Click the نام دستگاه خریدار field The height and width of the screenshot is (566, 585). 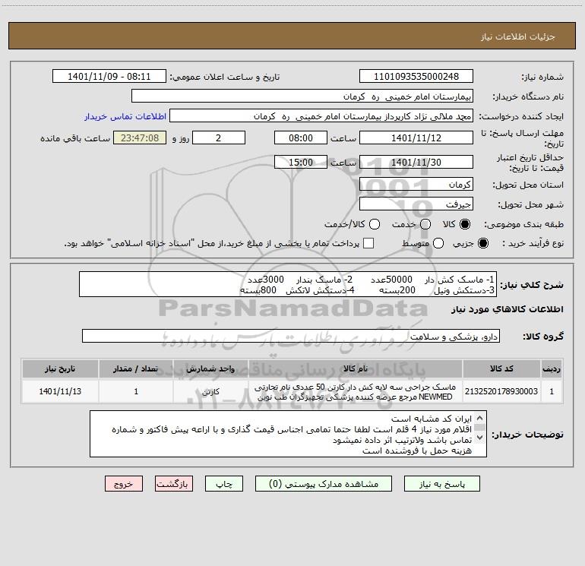pyautogui.click(x=302, y=96)
